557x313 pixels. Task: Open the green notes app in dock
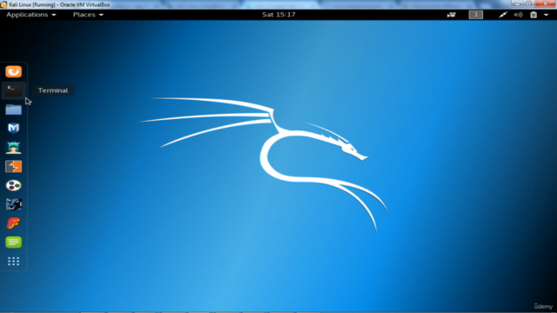(x=14, y=243)
